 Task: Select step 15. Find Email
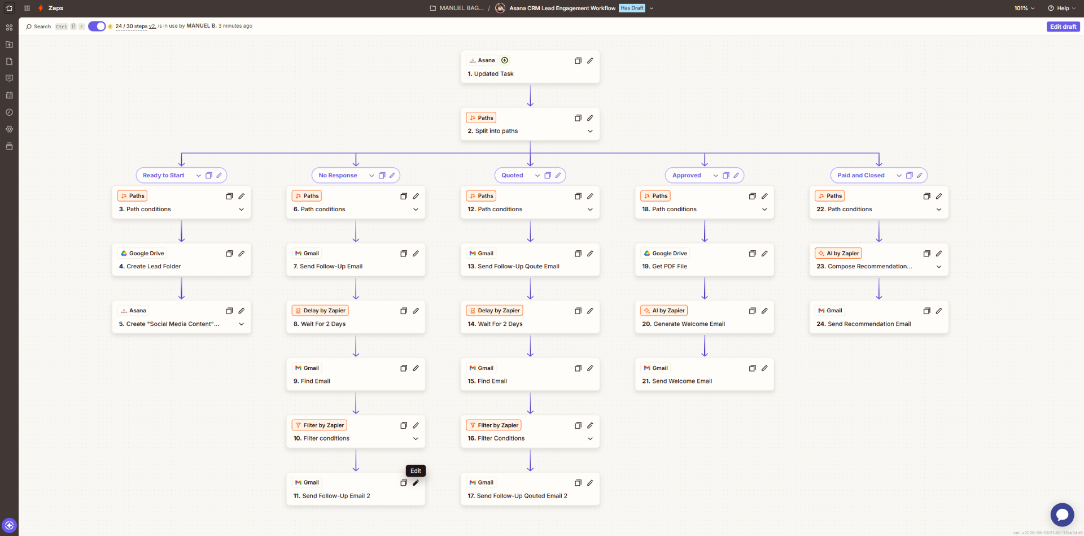coord(530,374)
